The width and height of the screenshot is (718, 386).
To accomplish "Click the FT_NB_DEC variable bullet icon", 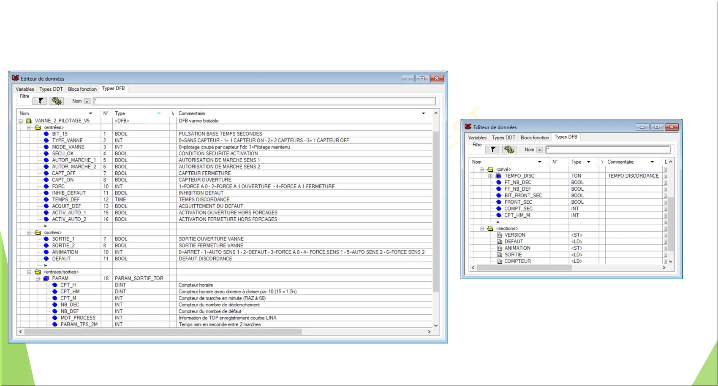I will (x=498, y=182).
